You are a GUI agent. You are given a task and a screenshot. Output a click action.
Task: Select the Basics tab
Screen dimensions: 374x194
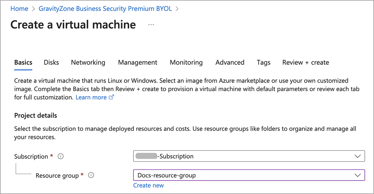23,62
